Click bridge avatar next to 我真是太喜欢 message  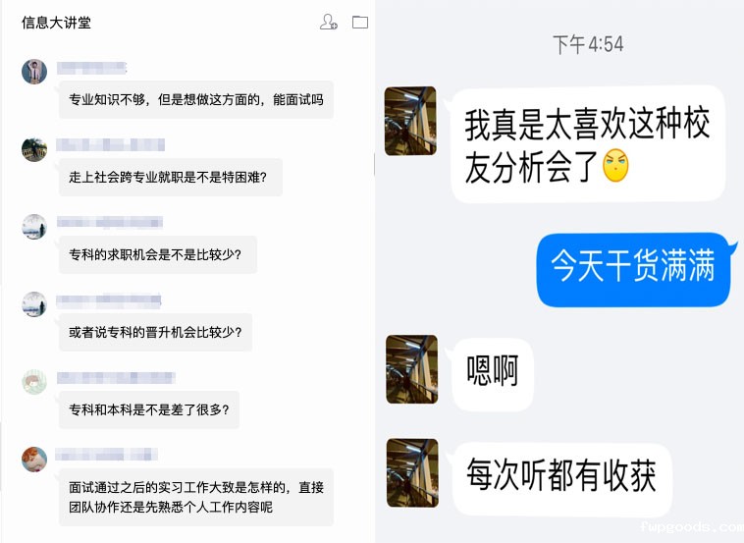(410, 121)
